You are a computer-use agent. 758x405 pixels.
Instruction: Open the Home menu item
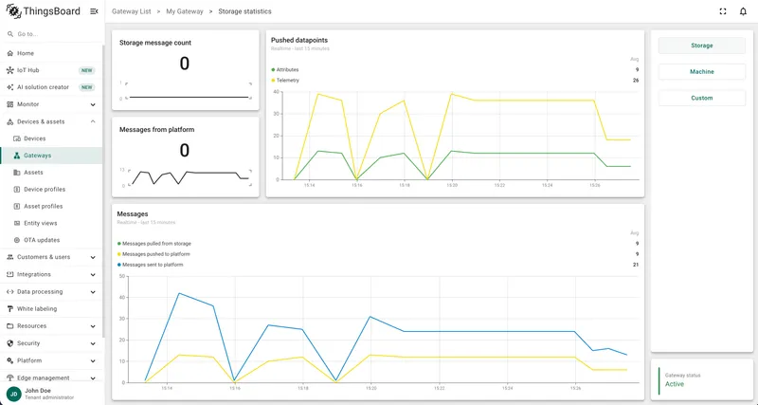point(51,53)
